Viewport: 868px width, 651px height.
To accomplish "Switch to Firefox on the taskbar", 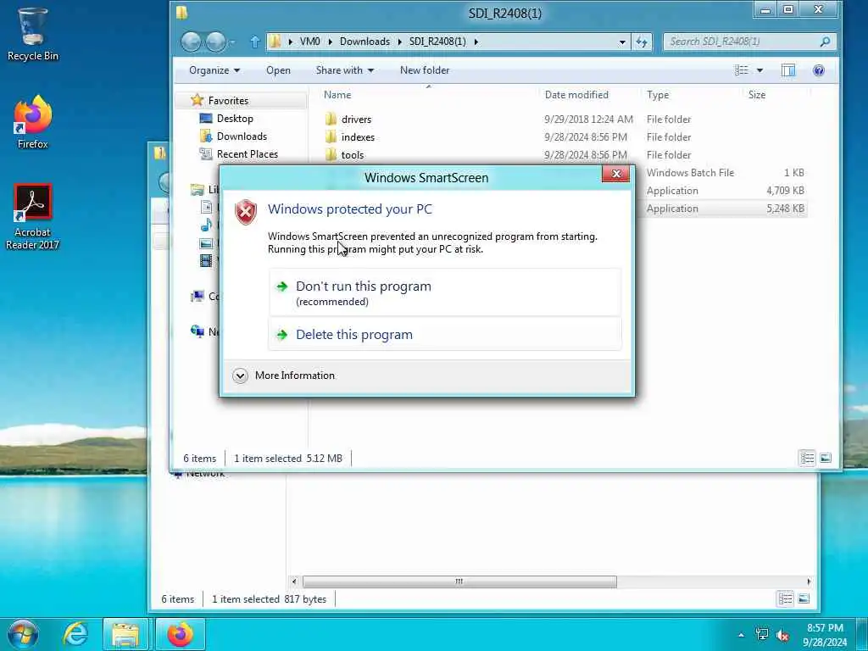I will coord(180,634).
